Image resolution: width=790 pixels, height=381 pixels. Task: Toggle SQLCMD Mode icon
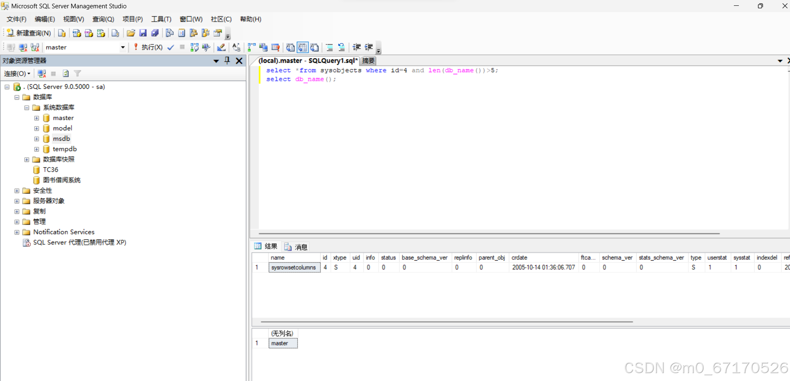[275, 47]
